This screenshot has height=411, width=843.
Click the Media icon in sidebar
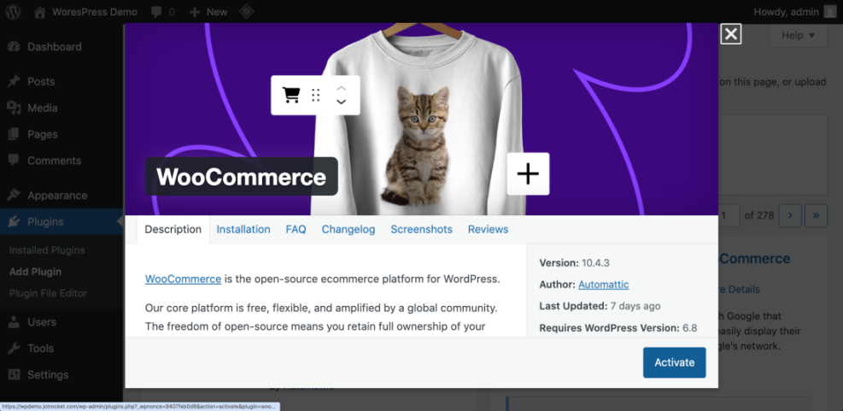(x=14, y=109)
